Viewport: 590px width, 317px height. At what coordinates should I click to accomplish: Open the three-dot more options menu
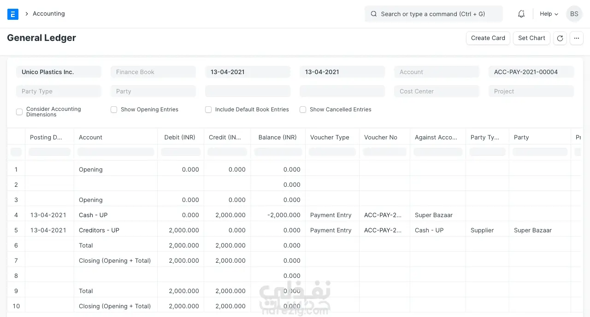577,38
